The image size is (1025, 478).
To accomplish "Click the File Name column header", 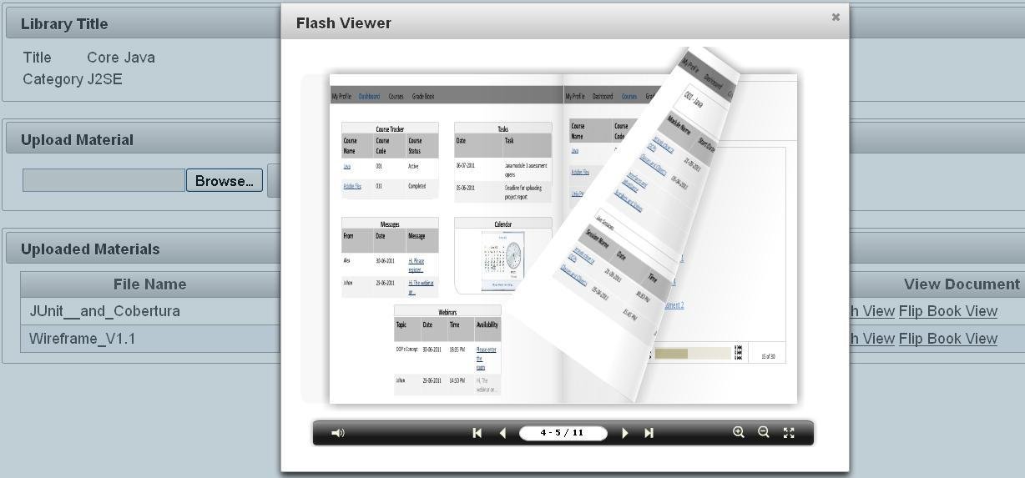I will click(150, 284).
